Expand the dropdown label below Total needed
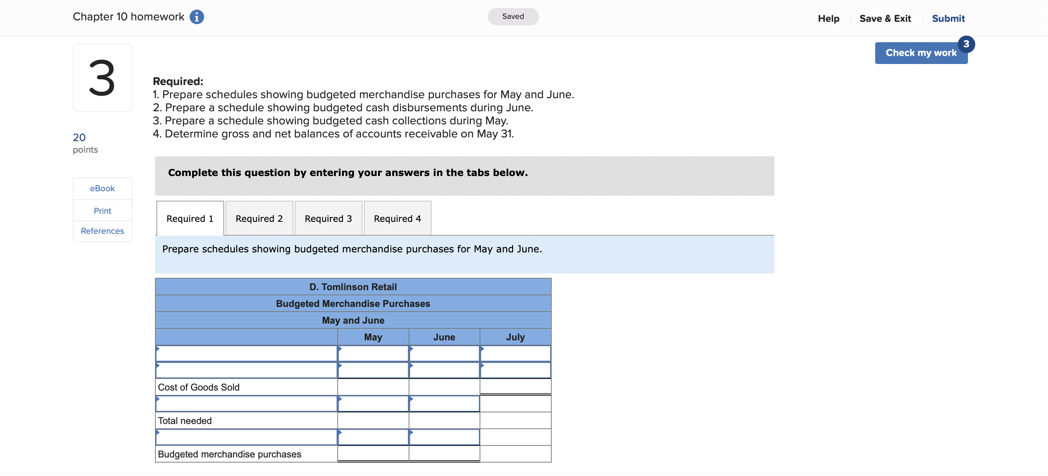Screen dimensions: 1048x476 click(x=246, y=437)
